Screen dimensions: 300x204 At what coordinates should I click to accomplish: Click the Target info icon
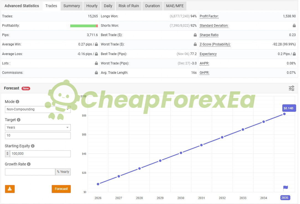(19, 120)
